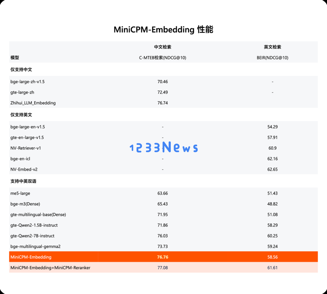Click the 'me5-large' model name
327x294 pixels.
coord(20,193)
